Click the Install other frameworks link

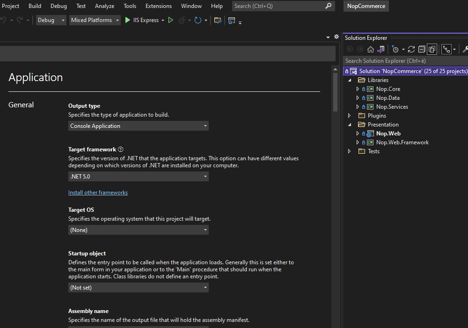click(x=98, y=193)
